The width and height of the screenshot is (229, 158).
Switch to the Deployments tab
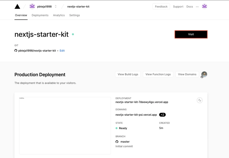pos(40,15)
